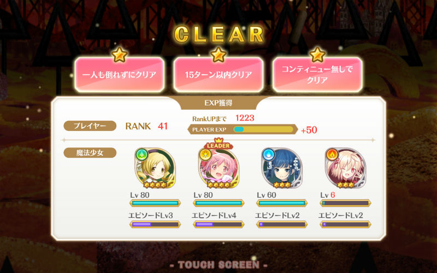Click the コンティニュー無しでクリア mission panel
This screenshot has width=437, height=273.
tap(317, 75)
